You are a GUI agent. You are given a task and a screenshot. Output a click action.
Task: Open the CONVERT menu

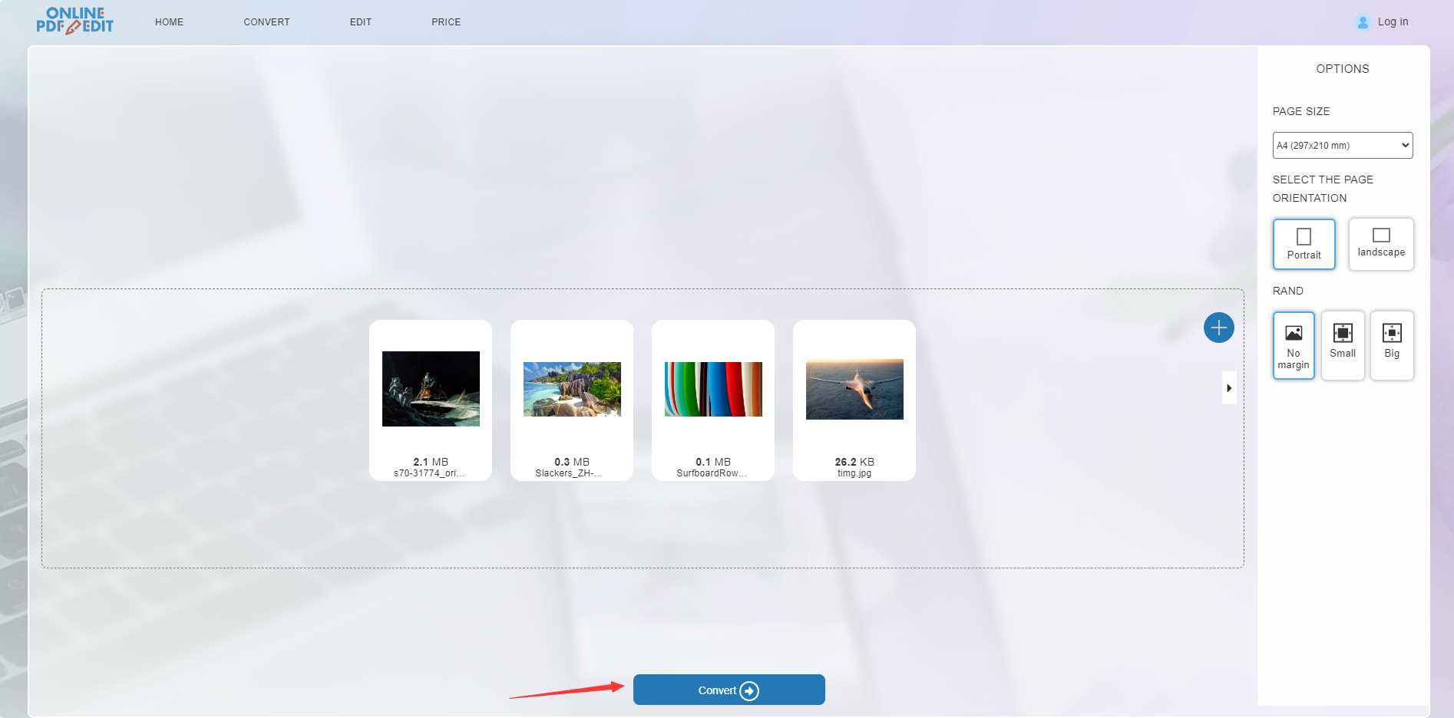[266, 21]
